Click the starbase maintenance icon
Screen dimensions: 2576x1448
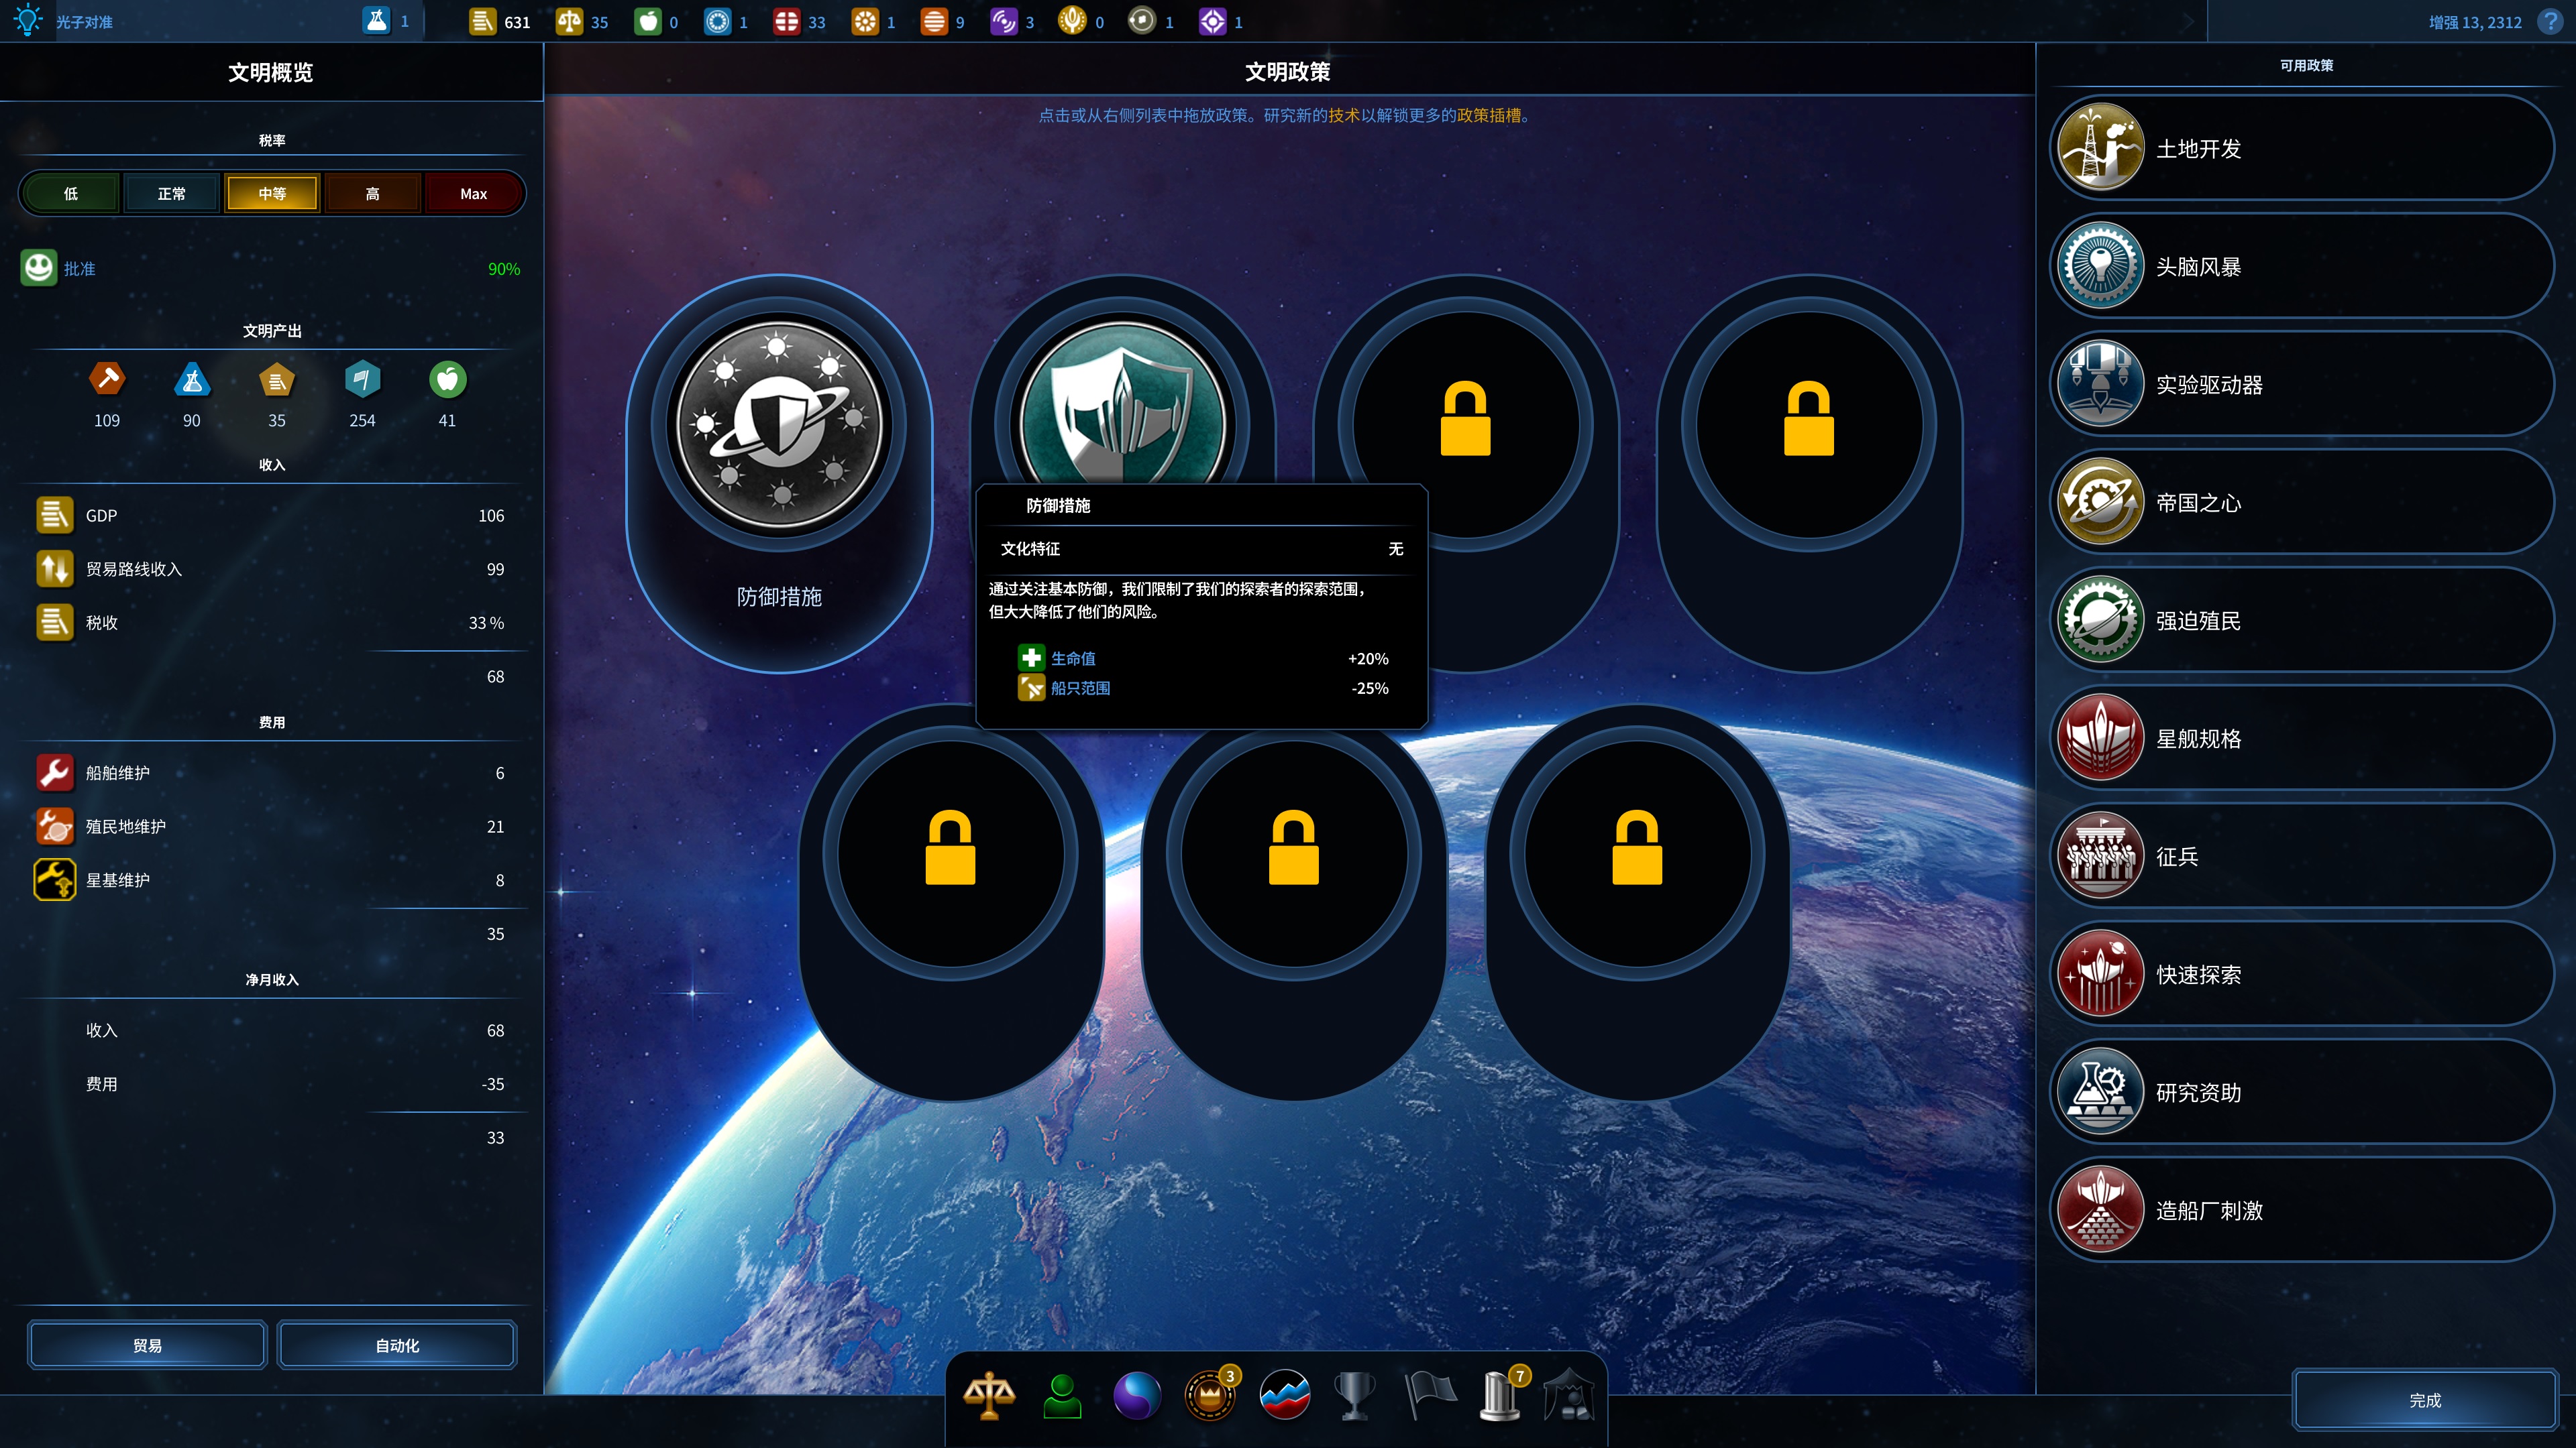[55, 880]
